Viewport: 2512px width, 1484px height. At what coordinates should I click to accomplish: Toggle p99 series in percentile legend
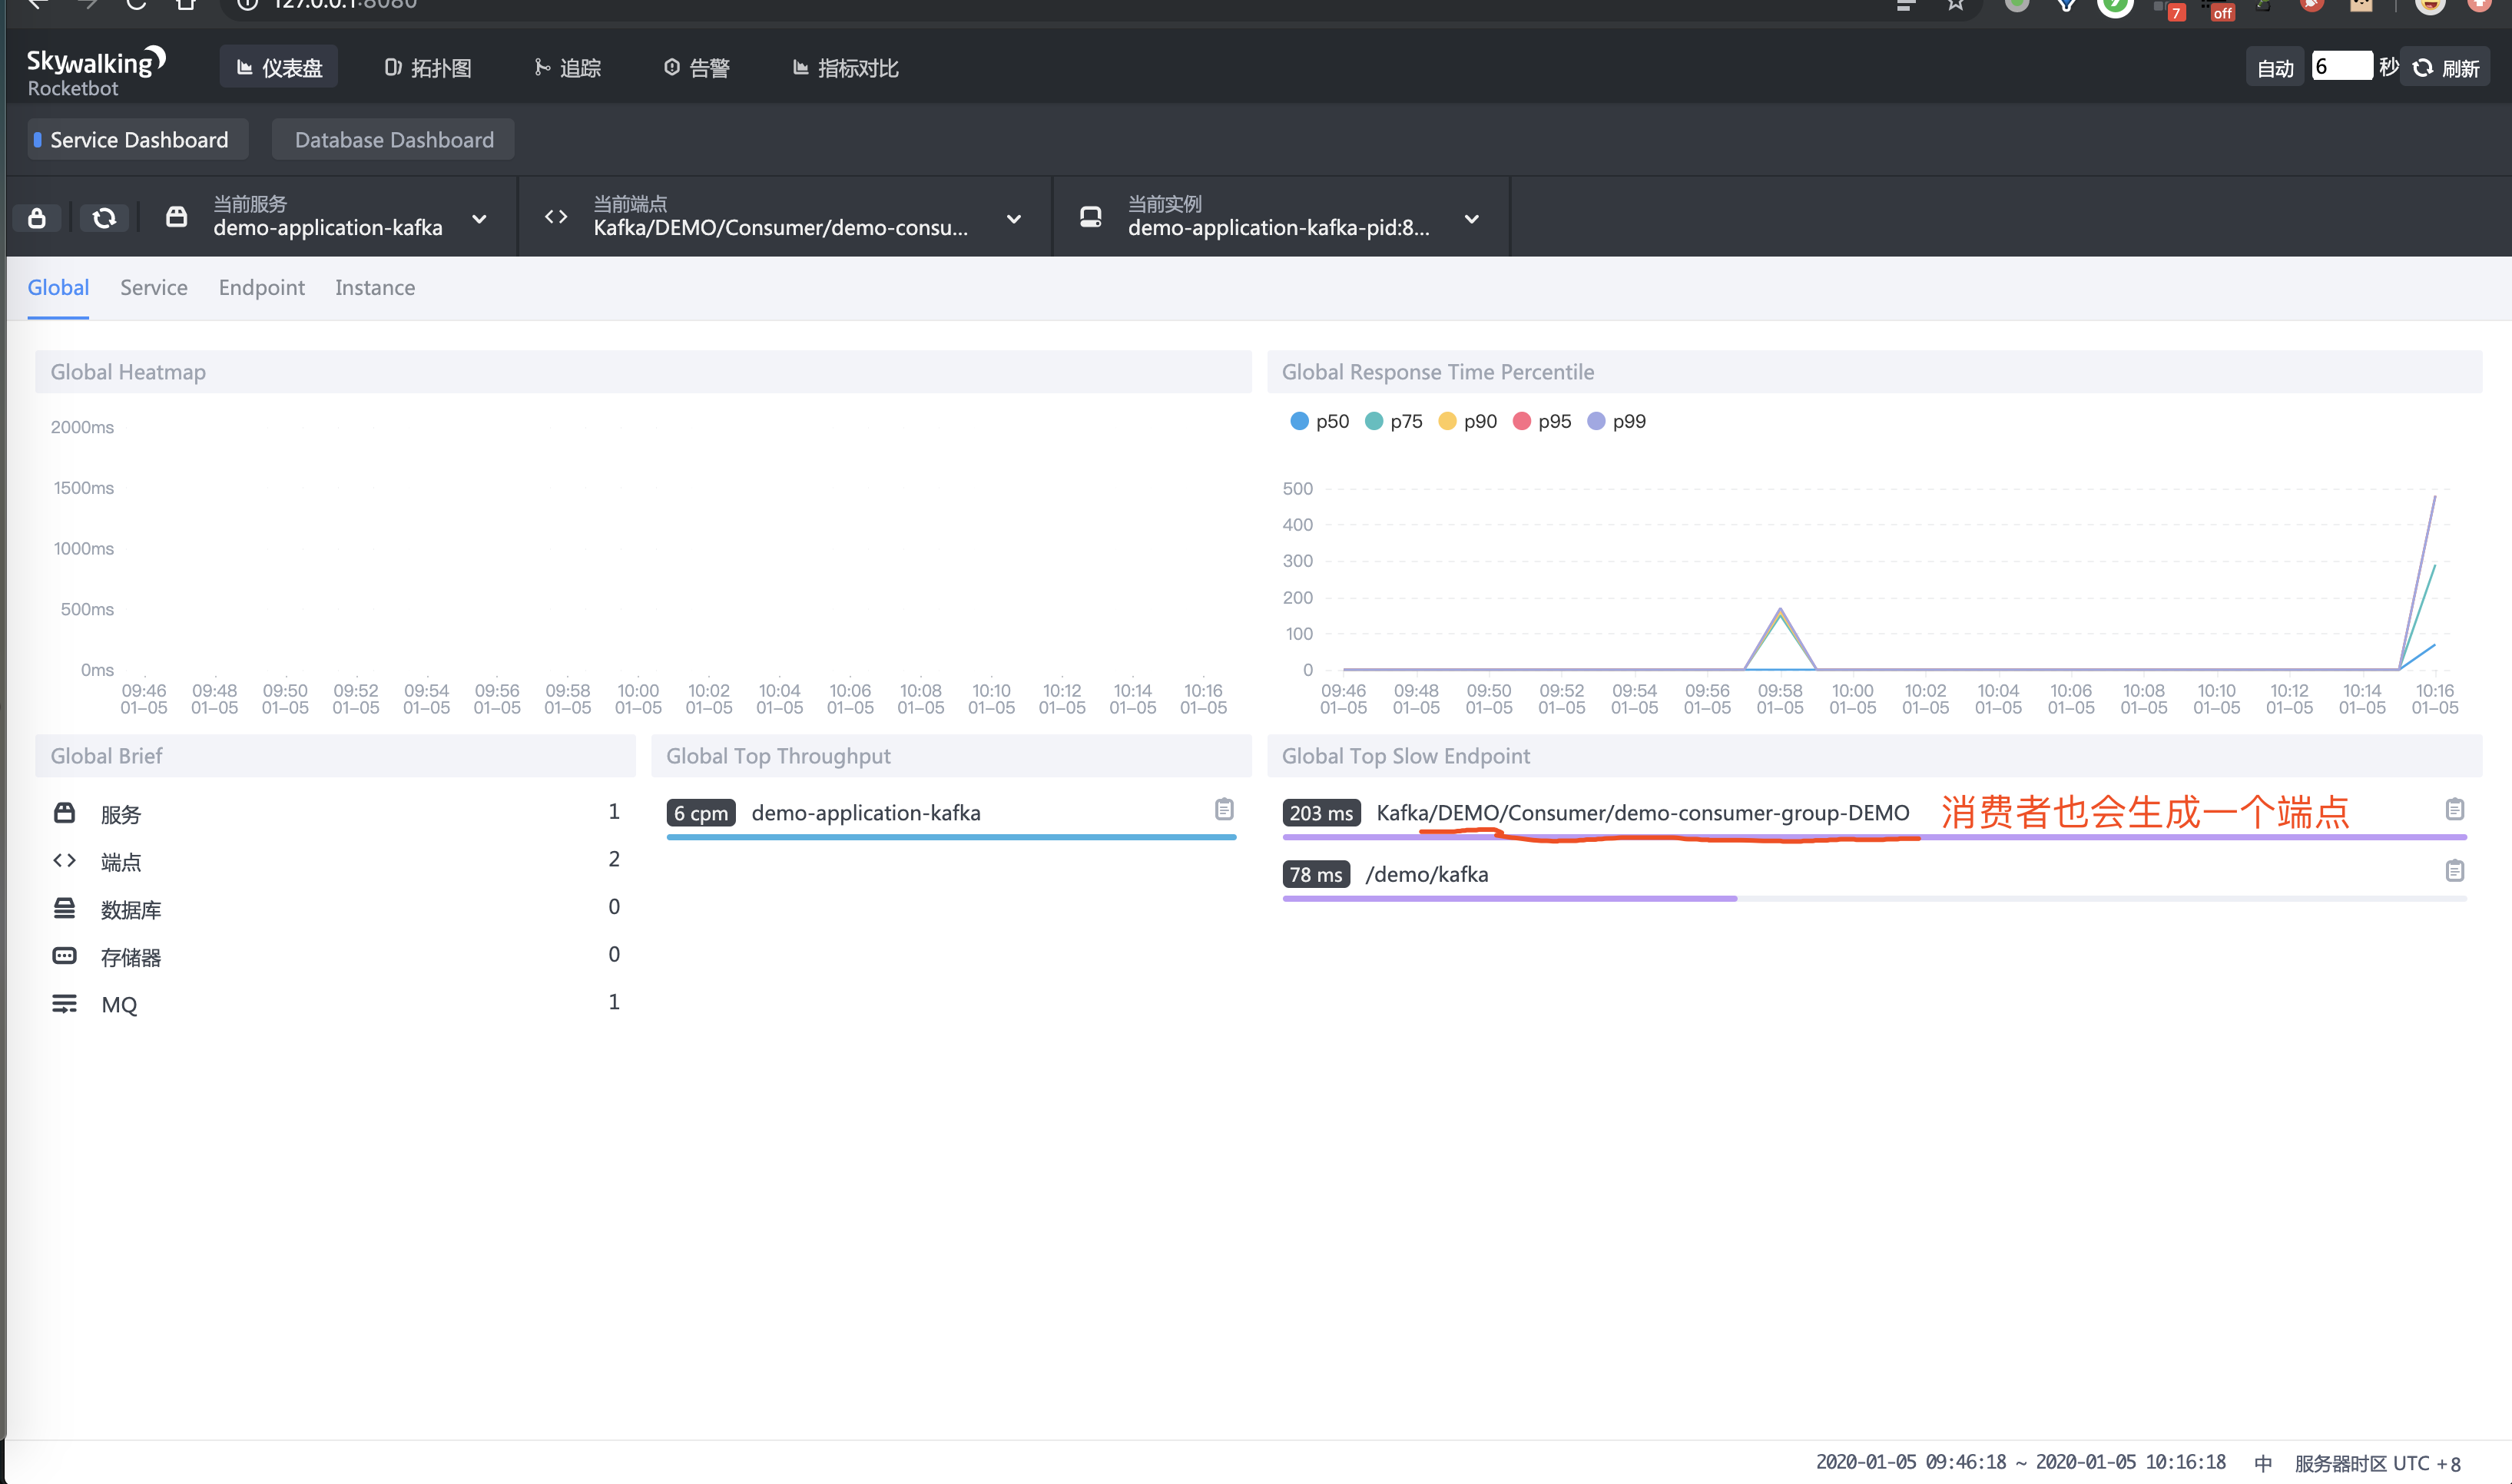[x=1616, y=421]
